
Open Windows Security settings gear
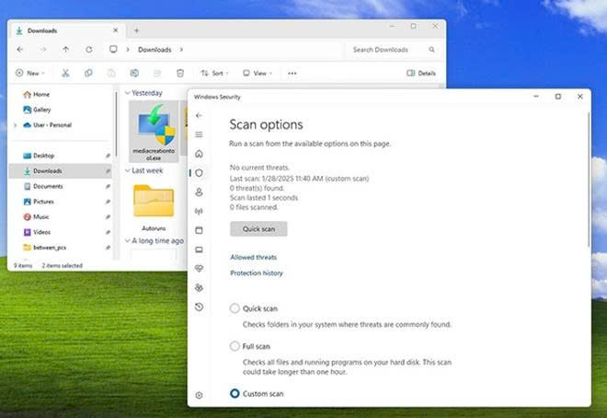pyautogui.click(x=199, y=395)
